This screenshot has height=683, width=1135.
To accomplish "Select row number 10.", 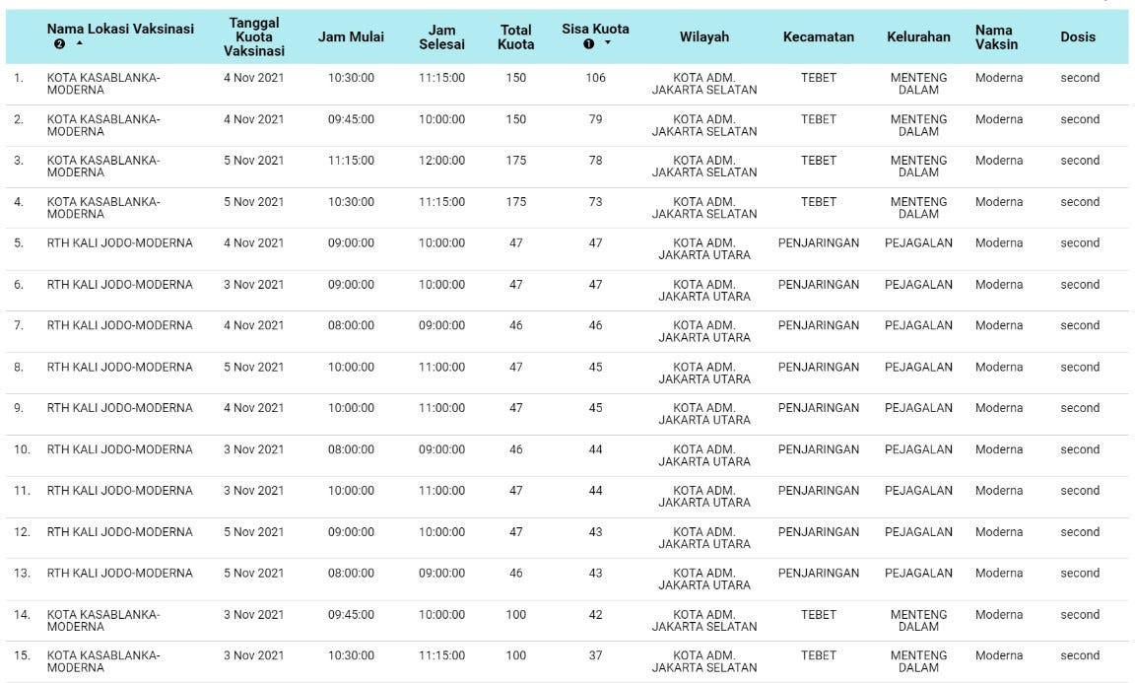I will (22, 449).
